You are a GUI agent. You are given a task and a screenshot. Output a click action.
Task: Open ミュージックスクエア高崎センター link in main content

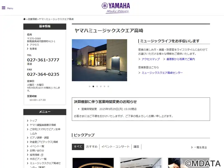click(162, 73)
